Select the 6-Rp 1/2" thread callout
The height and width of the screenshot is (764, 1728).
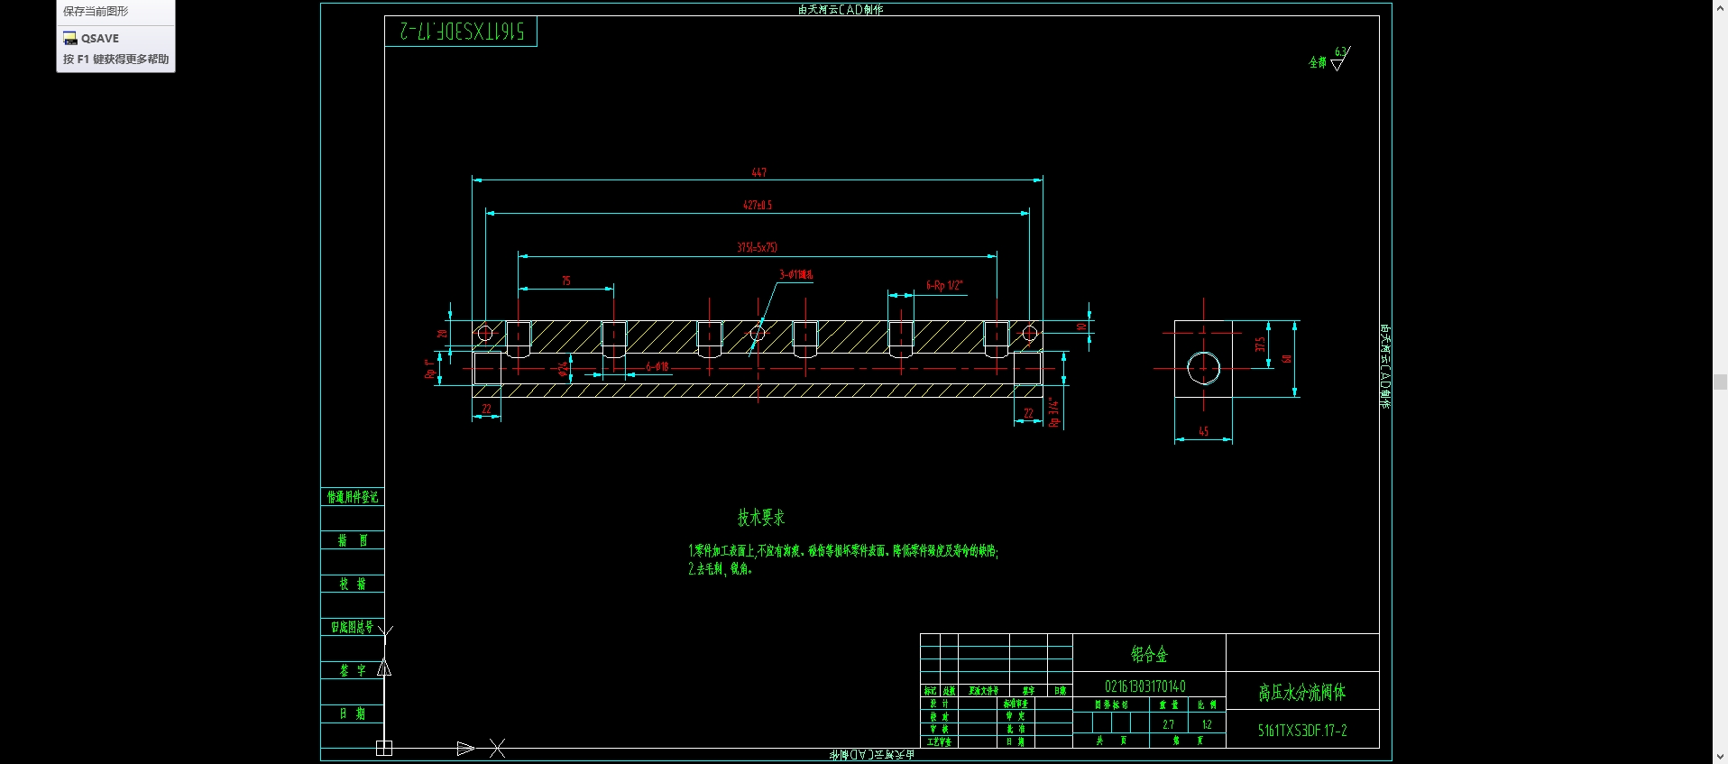(x=944, y=286)
